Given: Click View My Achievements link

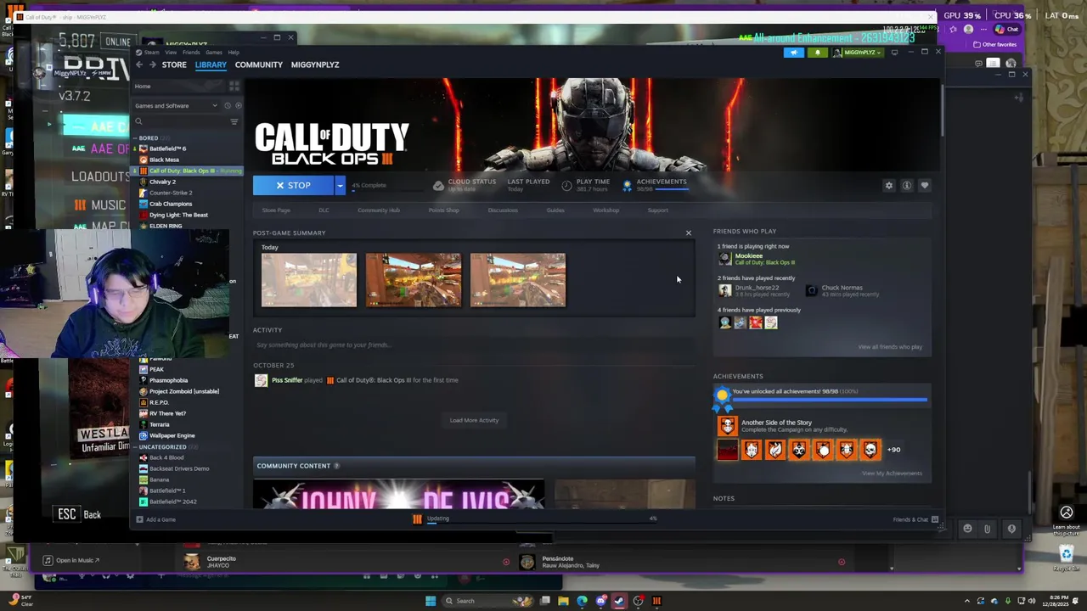Looking at the screenshot, I should point(892,474).
